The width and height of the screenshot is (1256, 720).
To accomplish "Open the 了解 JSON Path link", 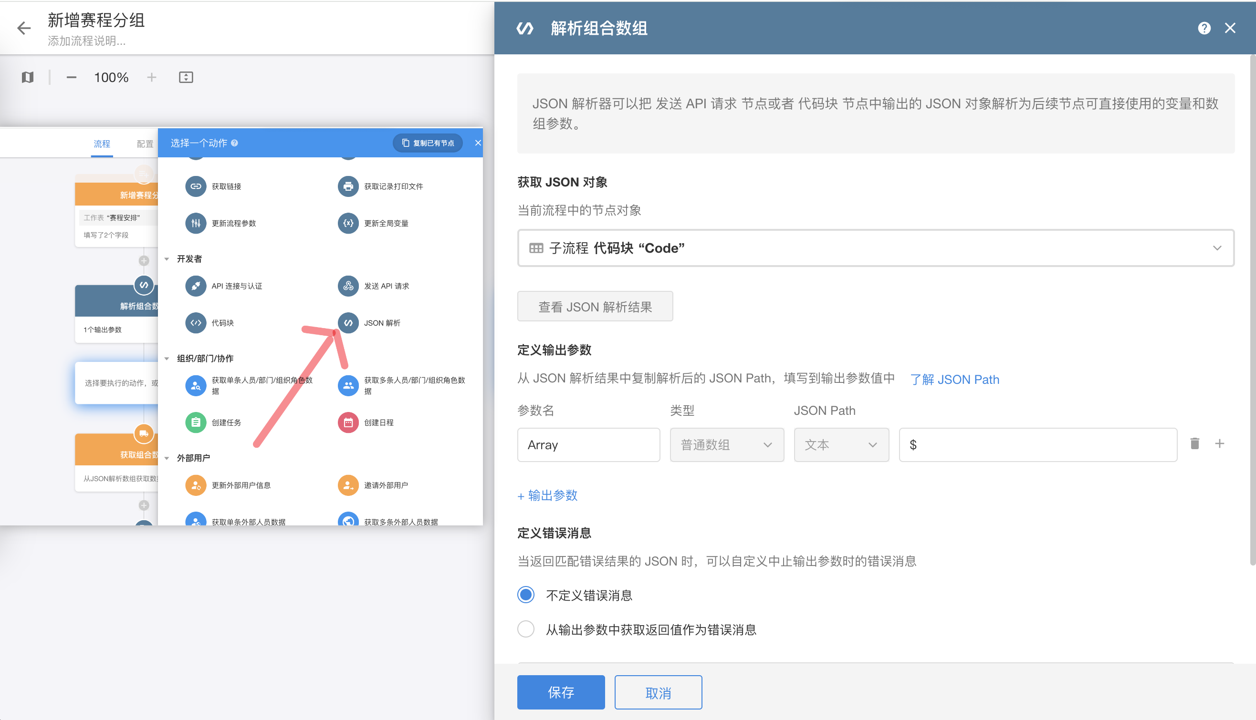I will coord(954,379).
